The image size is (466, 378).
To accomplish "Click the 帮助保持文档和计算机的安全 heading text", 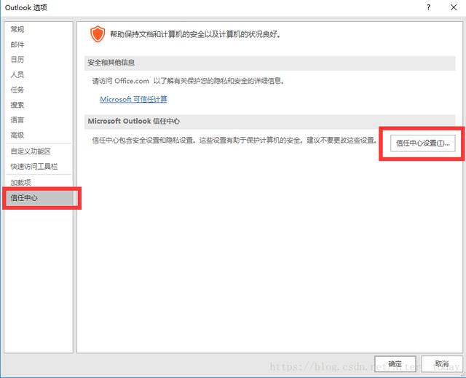I will 196,34.
